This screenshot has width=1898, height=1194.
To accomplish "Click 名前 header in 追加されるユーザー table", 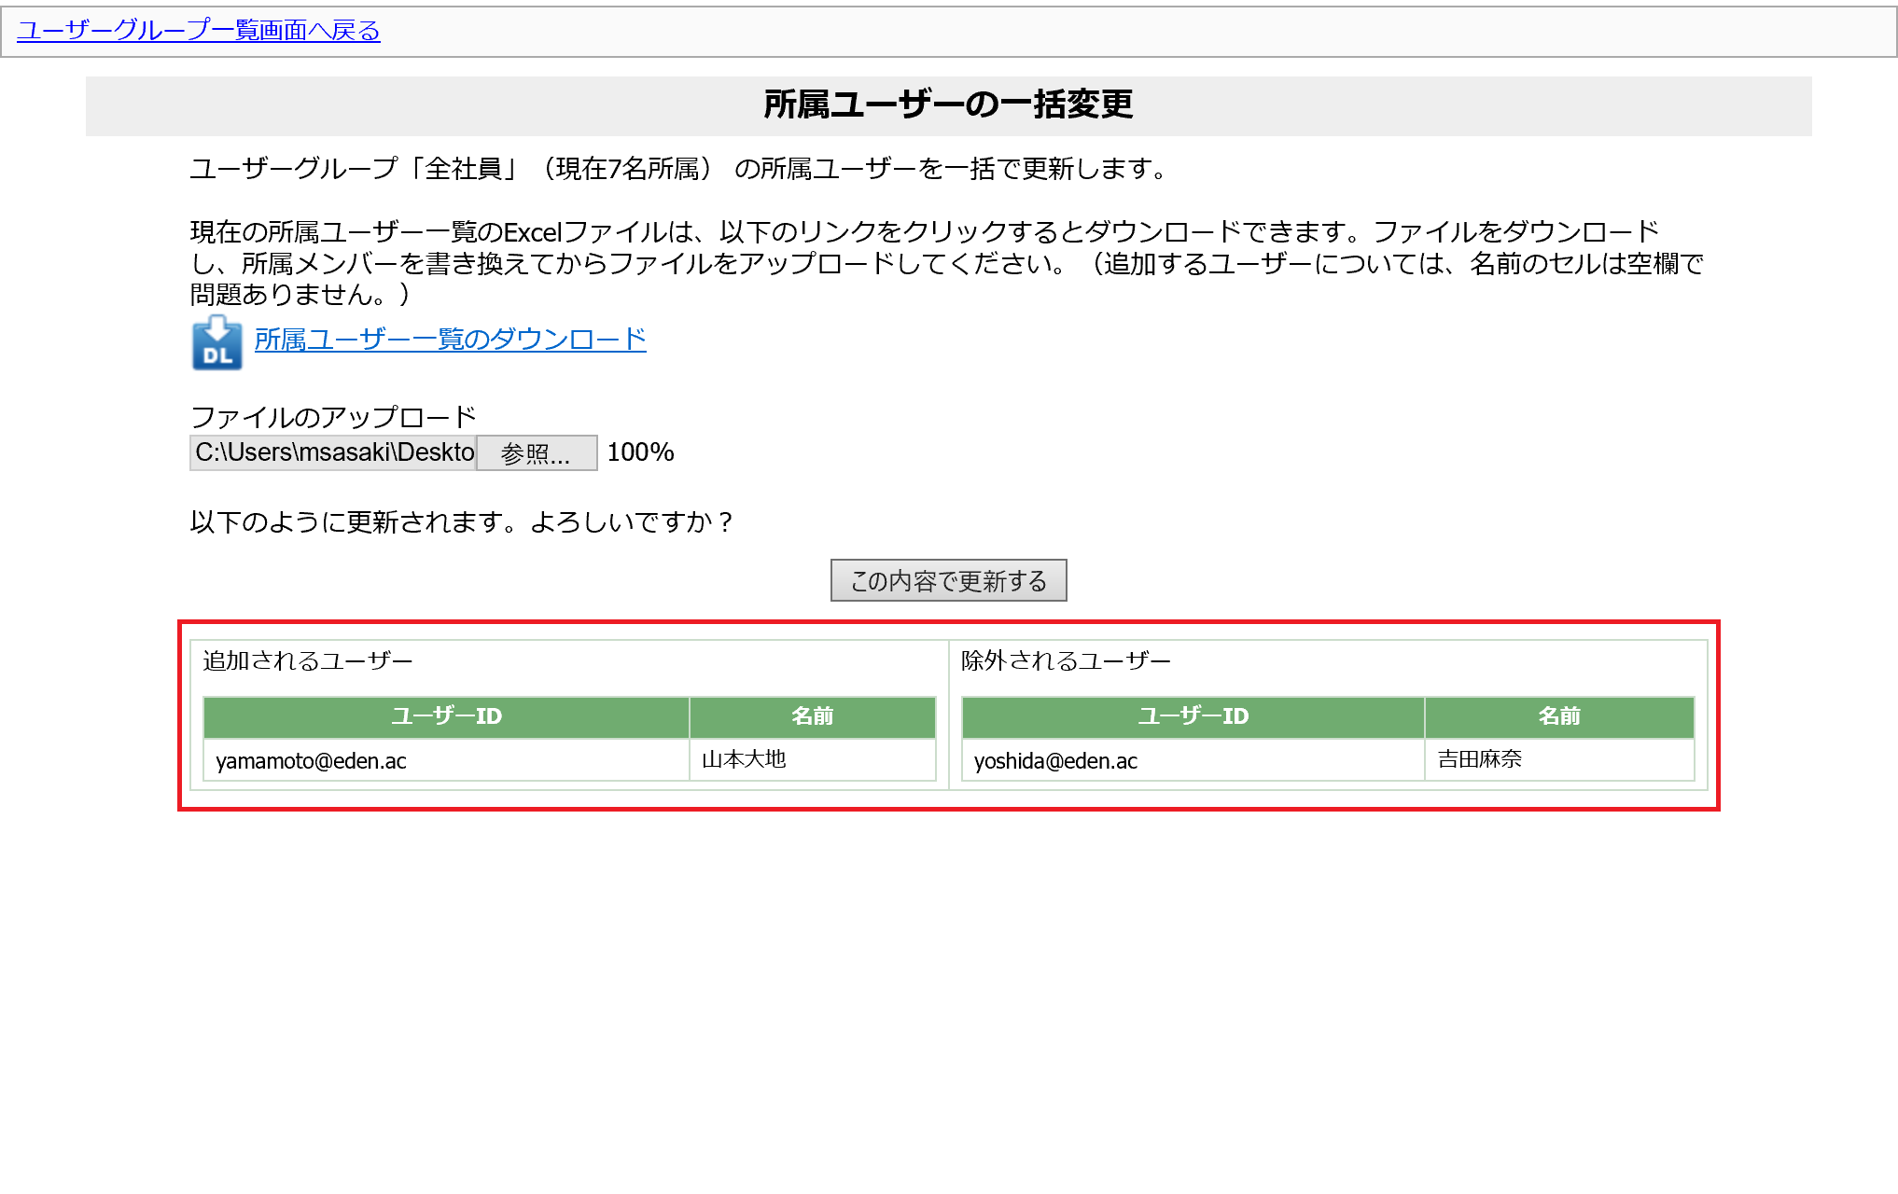I will (x=813, y=717).
